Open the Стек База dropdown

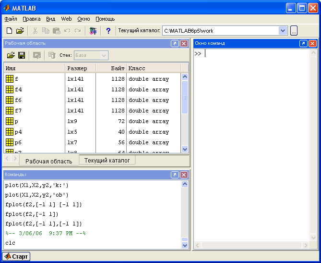click(104, 55)
